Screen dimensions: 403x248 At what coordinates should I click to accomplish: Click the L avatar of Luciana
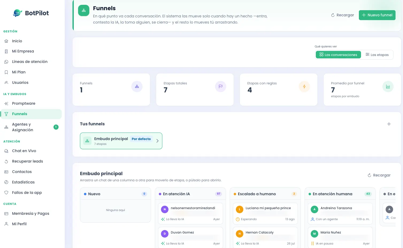pyautogui.click(x=240, y=209)
